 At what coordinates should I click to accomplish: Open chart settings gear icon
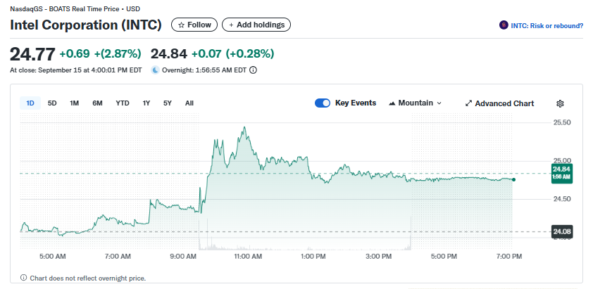point(560,103)
